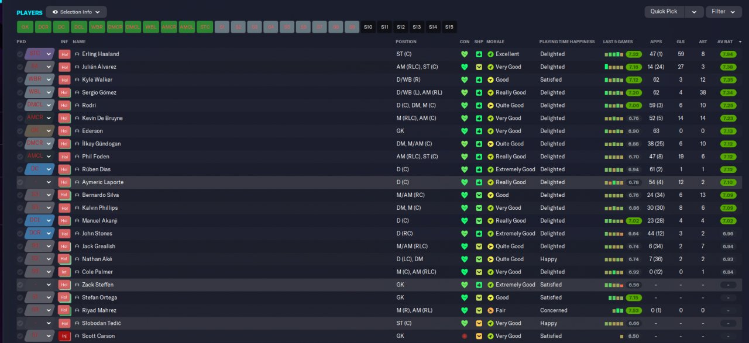Sort table by the NAME column header
The height and width of the screenshot is (343, 749).
tap(79, 41)
